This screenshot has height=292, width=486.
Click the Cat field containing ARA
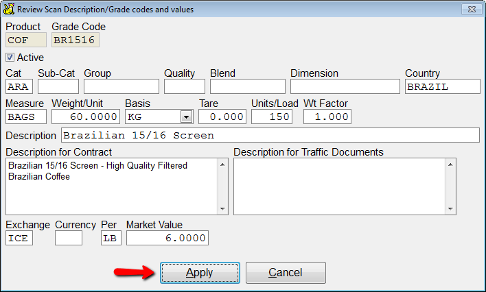[19, 86]
